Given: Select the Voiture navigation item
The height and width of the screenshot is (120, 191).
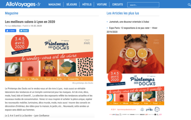Looking at the screenshot, I should click(x=102, y=5).
